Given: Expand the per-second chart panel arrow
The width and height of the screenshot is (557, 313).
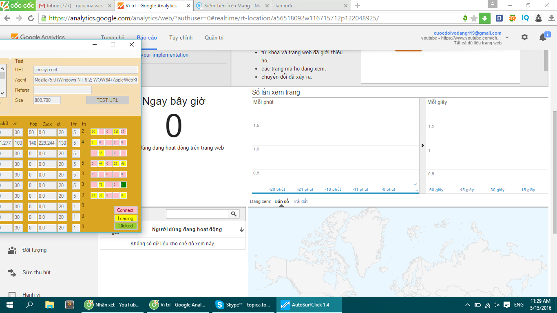Looking at the screenshot, I should tap(422, 145).
